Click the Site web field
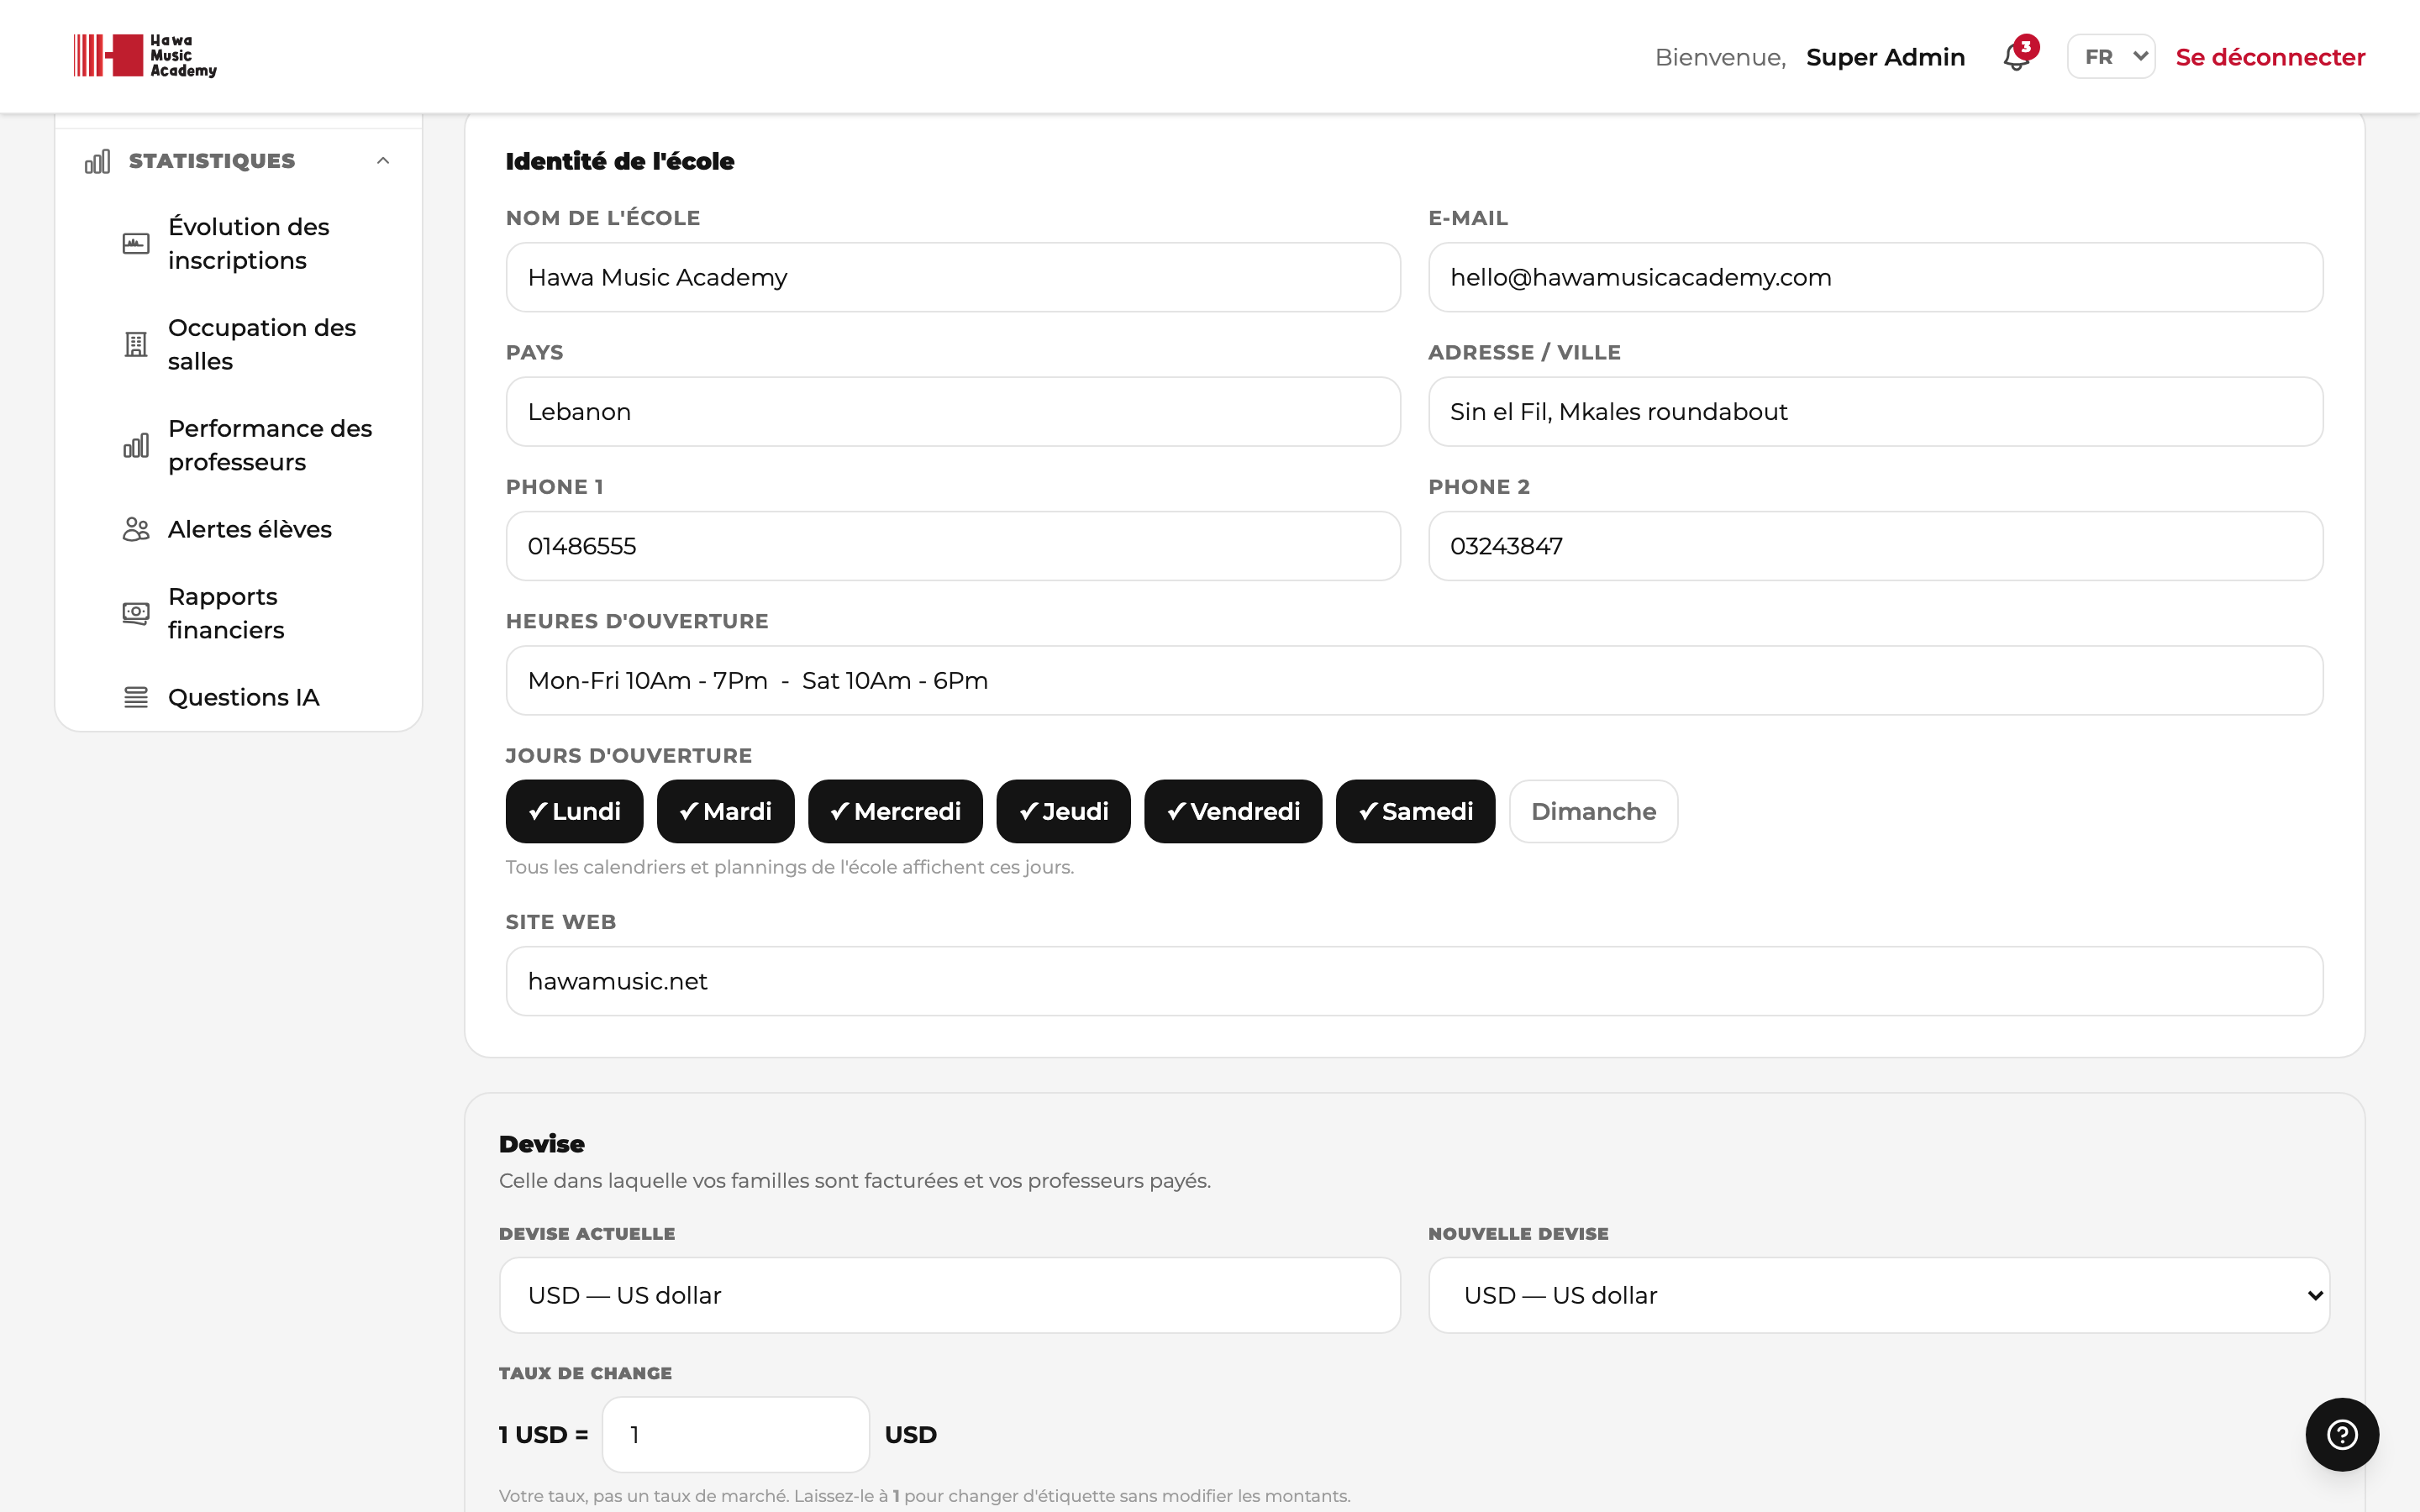 (1414, 981)
